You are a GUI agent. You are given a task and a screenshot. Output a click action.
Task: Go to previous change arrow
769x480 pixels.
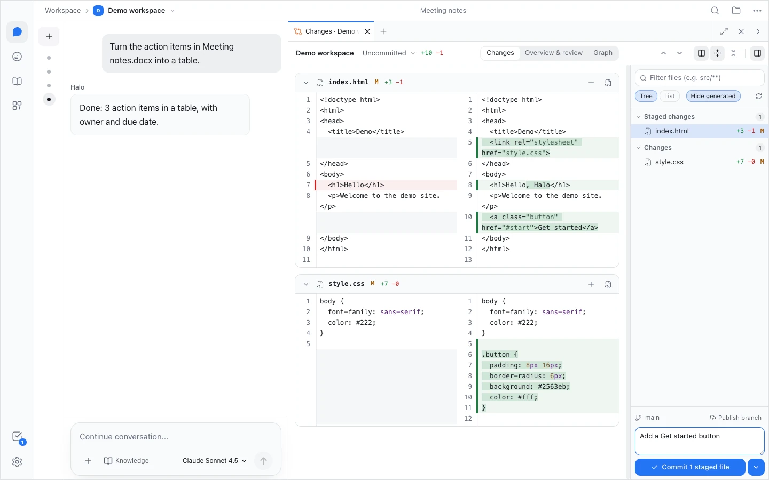pyautogui.click(x=663, y=53)
